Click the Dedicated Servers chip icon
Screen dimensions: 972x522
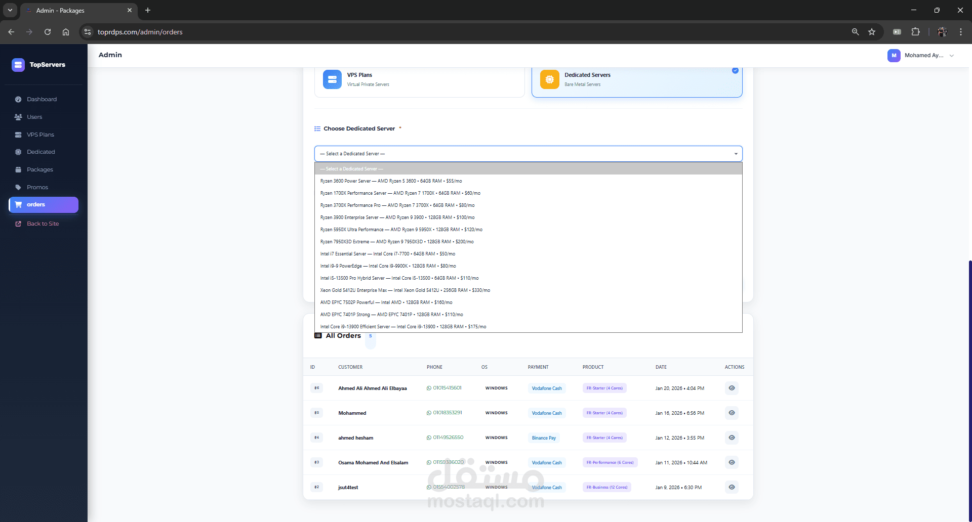click(549, 79)
